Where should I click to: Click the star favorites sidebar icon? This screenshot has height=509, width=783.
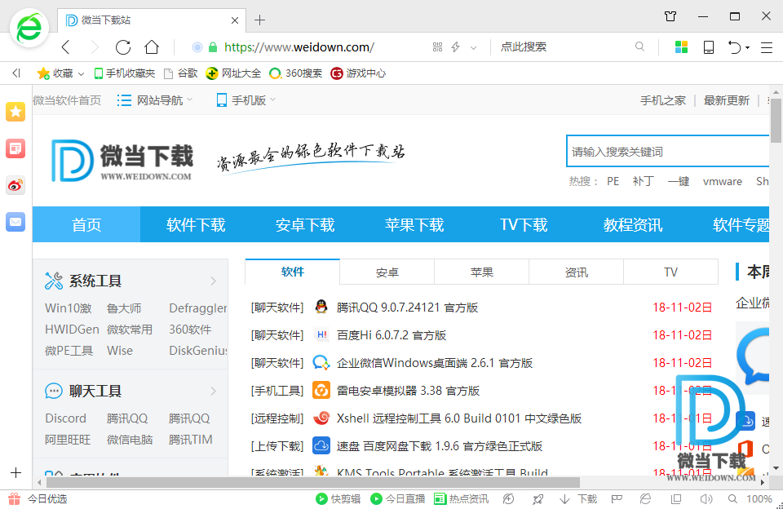pyautogui.click(x=15, y=112)
